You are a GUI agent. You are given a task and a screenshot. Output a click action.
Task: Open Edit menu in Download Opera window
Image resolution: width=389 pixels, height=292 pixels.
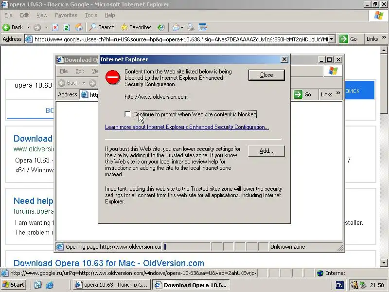pyautogui.click(x=80, y=71)
